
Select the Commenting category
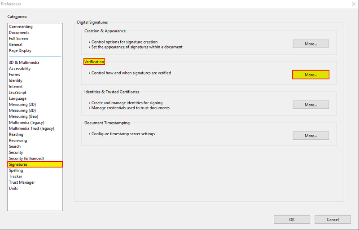pos(21,27)
